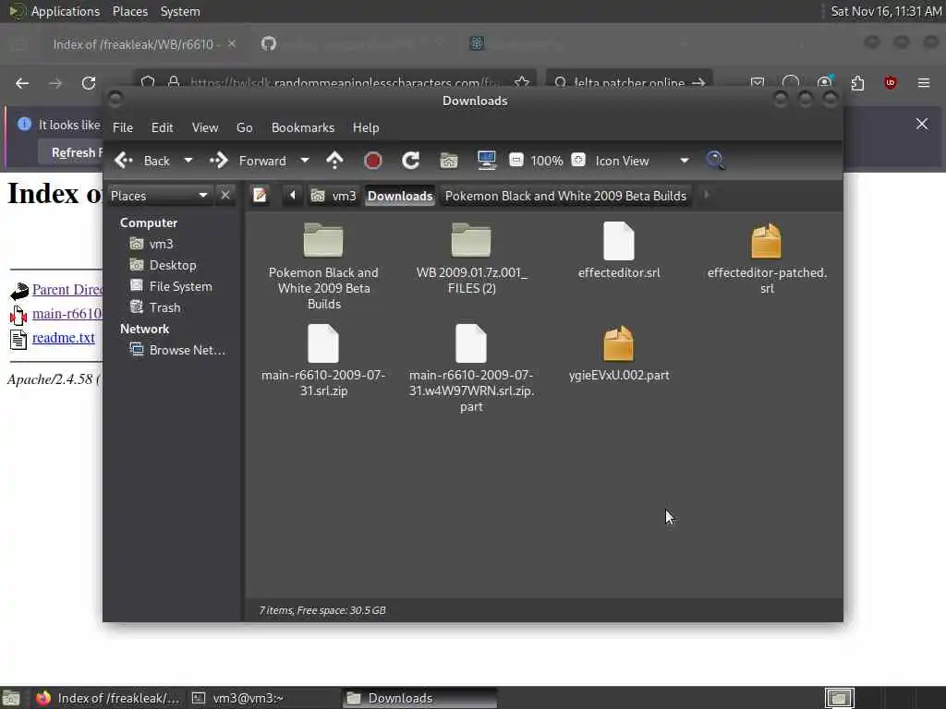Open the Bookmarks menu

(303, 127)
